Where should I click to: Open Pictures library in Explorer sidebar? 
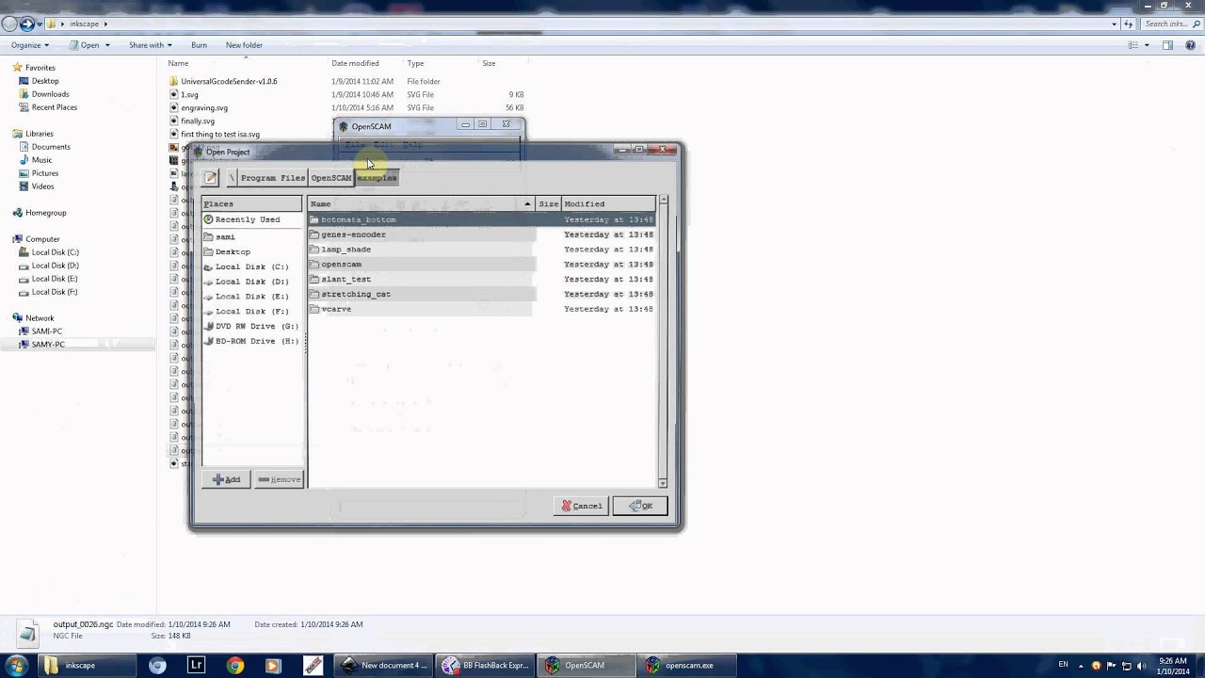pyautogui.click(x=45, y=173)
